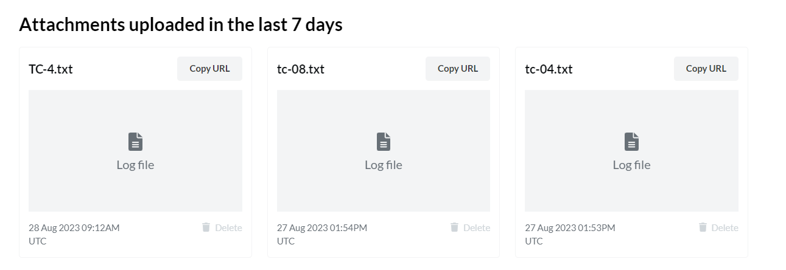The height and width of the screenshot is (270, 786).
Task: Click the log file icon in the TC-4.txt card
Action: click(135, 142)
